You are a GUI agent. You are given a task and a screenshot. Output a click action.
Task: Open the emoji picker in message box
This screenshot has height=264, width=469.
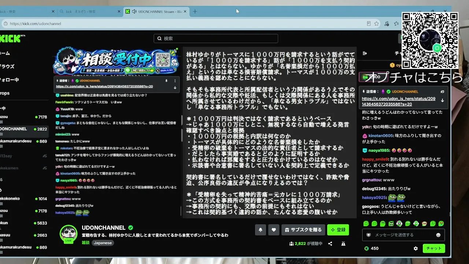pos(438,235)
